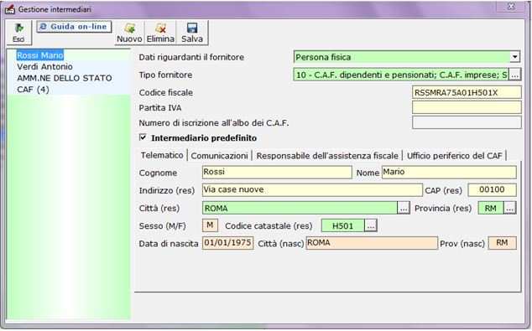Click the Provincia (res) field
The width and height of the screenshot is (532, 331).
pos(491,208)
